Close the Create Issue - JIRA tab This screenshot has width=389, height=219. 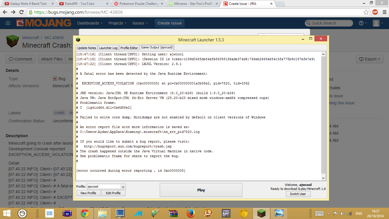point(271,4)
